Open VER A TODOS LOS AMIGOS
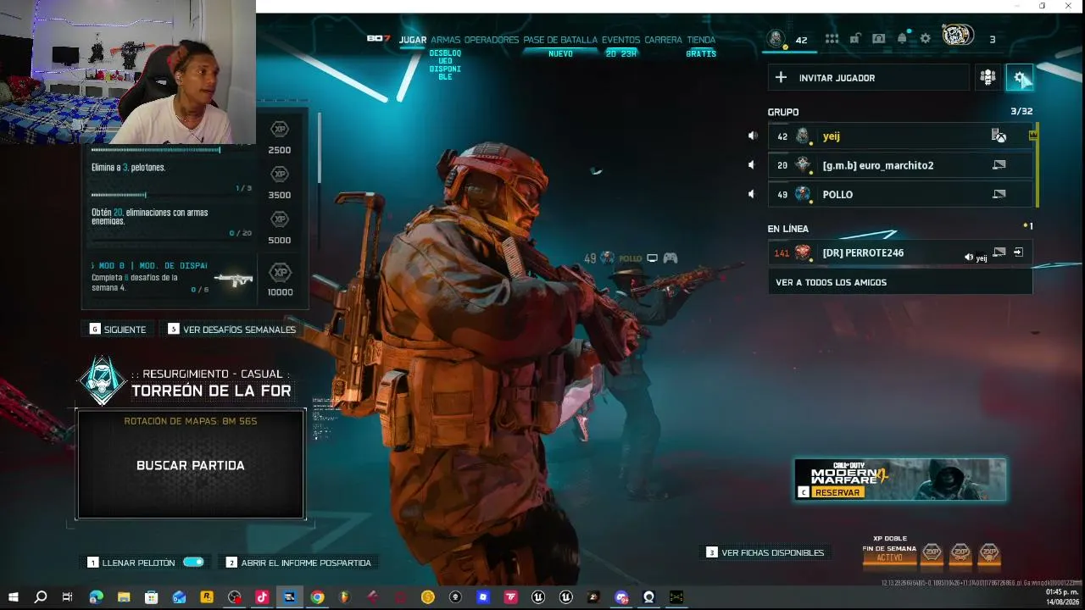The width and height of the screenshot is (1085, 610). point(900,282)
